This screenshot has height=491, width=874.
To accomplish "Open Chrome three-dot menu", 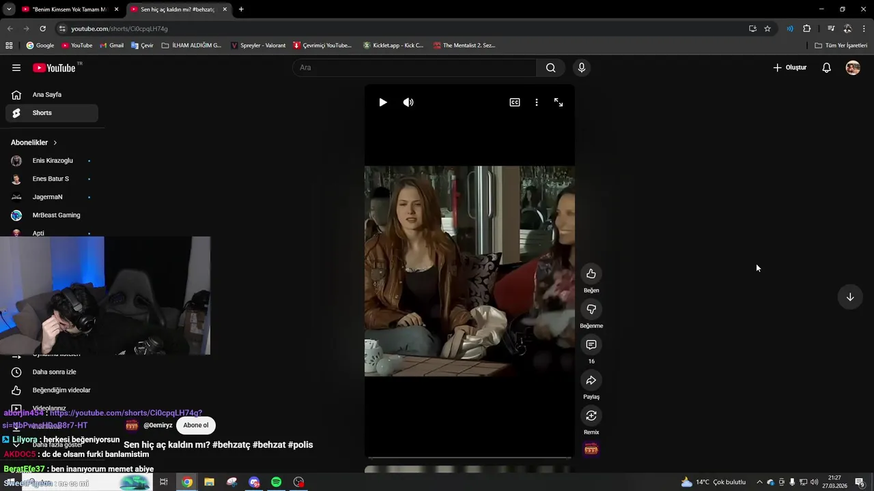I will 864,29.
